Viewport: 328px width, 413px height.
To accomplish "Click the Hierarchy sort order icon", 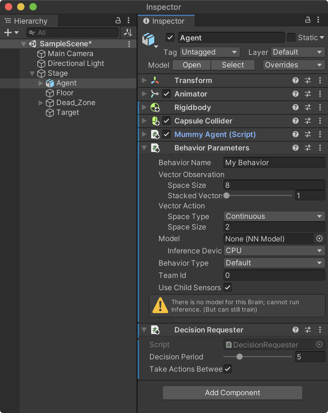I will 128,32.
